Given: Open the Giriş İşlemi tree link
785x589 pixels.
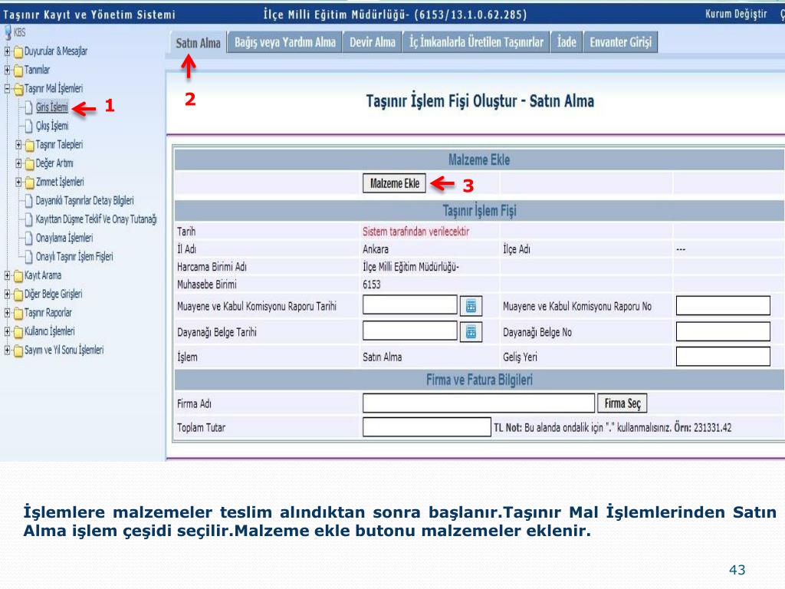Looking at the screenshot, I should pyautogui.click(x=51, y=107).
